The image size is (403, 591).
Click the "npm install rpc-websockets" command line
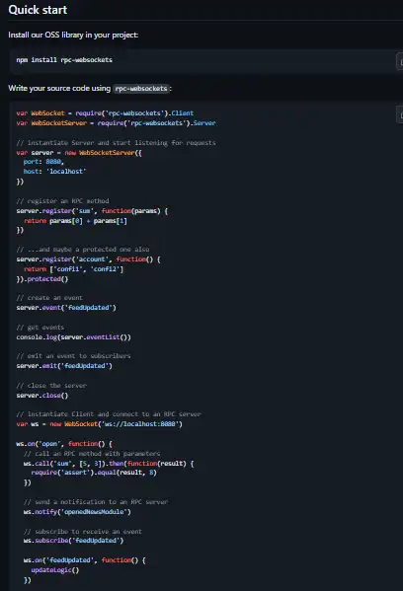(x=64, y=60)
